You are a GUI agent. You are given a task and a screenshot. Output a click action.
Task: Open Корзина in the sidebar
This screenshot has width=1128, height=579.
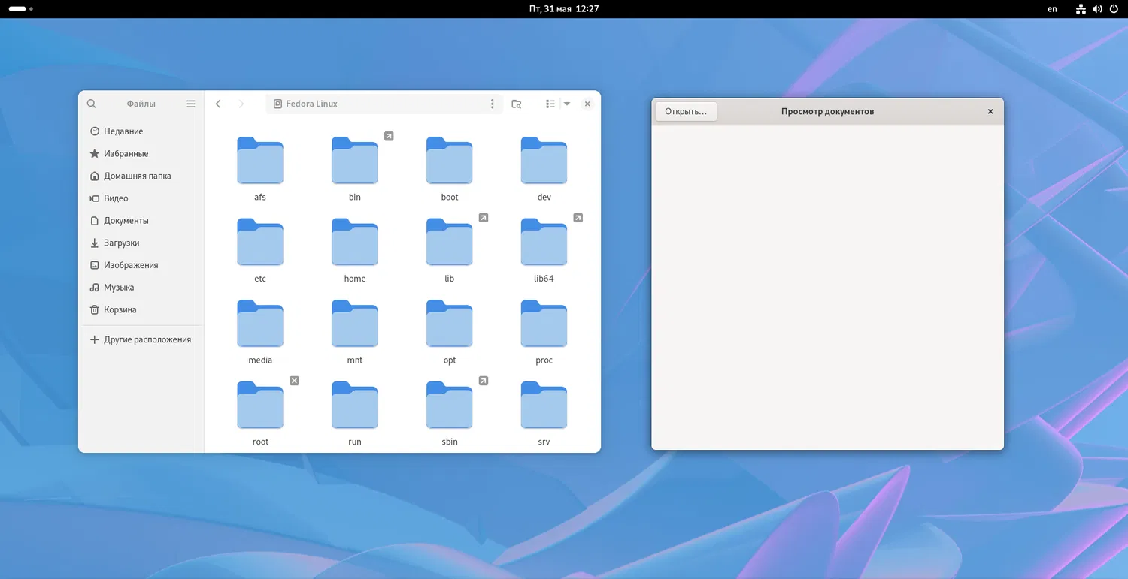coord(120,310)
